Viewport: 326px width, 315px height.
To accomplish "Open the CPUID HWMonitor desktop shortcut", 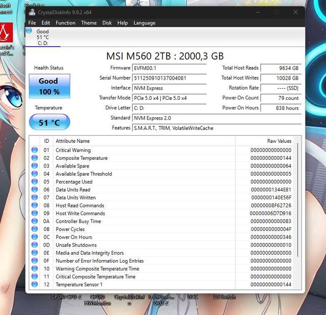I will click(97, 300).
